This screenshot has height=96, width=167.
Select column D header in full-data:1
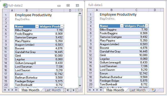[155, 10]
